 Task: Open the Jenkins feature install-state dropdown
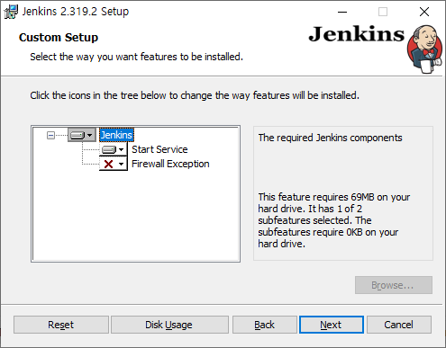pyautogui.click(x=82, y=135)
